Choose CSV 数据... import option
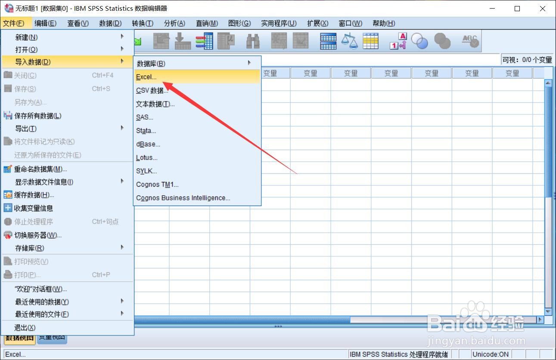 [197, 90]
